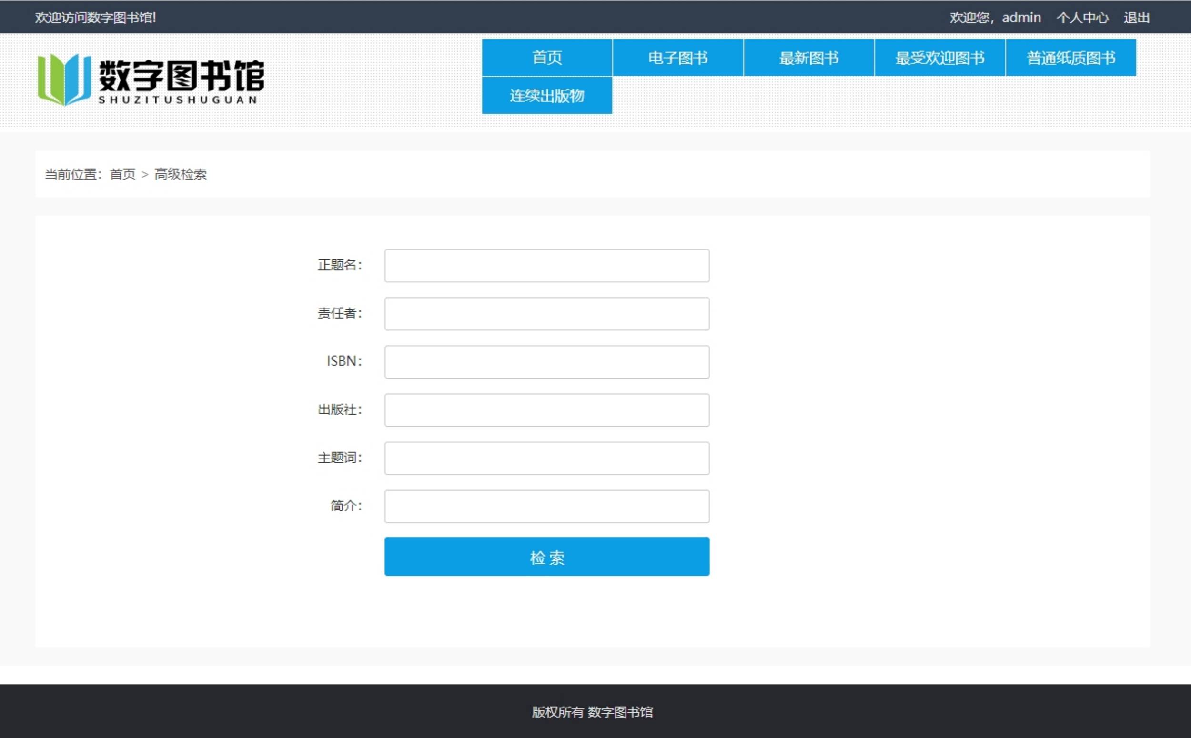Click 高级检索 in the breadcrumb
Image resolution: width=1191 pixels, height=738 pixels.
coord(181,174)
